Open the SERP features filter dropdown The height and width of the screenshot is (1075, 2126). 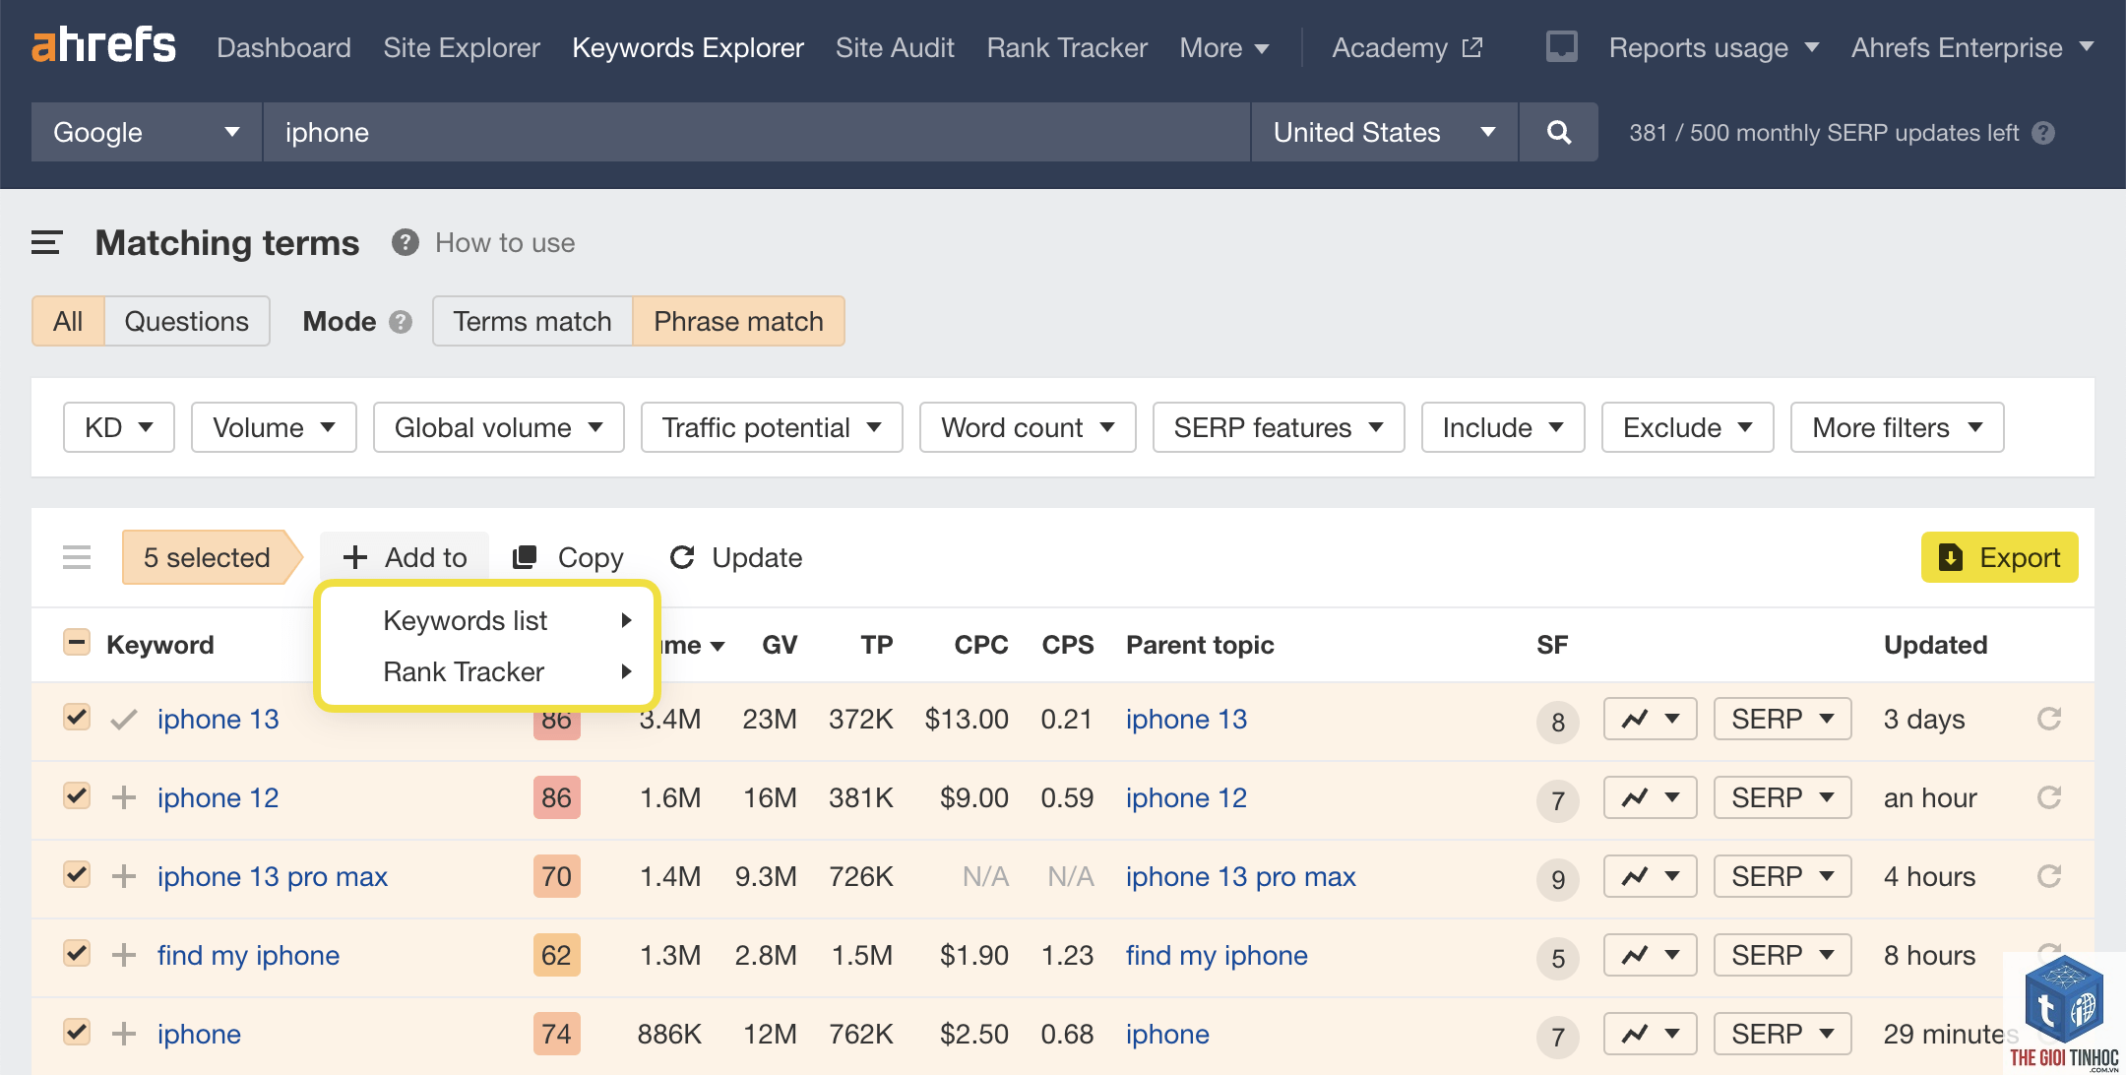tap(1279, 427)
